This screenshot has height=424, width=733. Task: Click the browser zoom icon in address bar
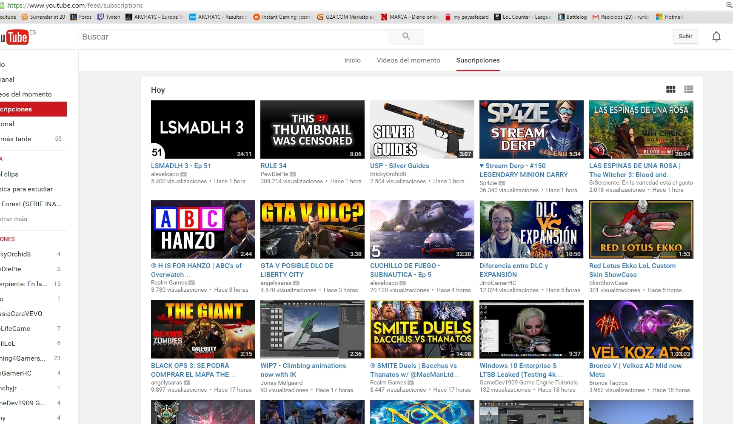[729, 5]
